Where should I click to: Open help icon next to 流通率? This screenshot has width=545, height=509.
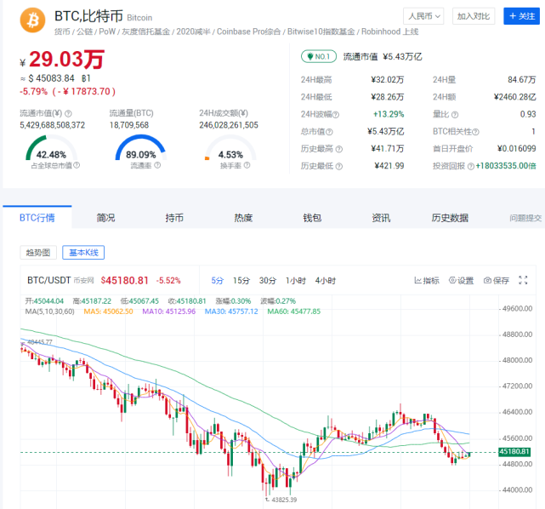[x=157, y=165]
